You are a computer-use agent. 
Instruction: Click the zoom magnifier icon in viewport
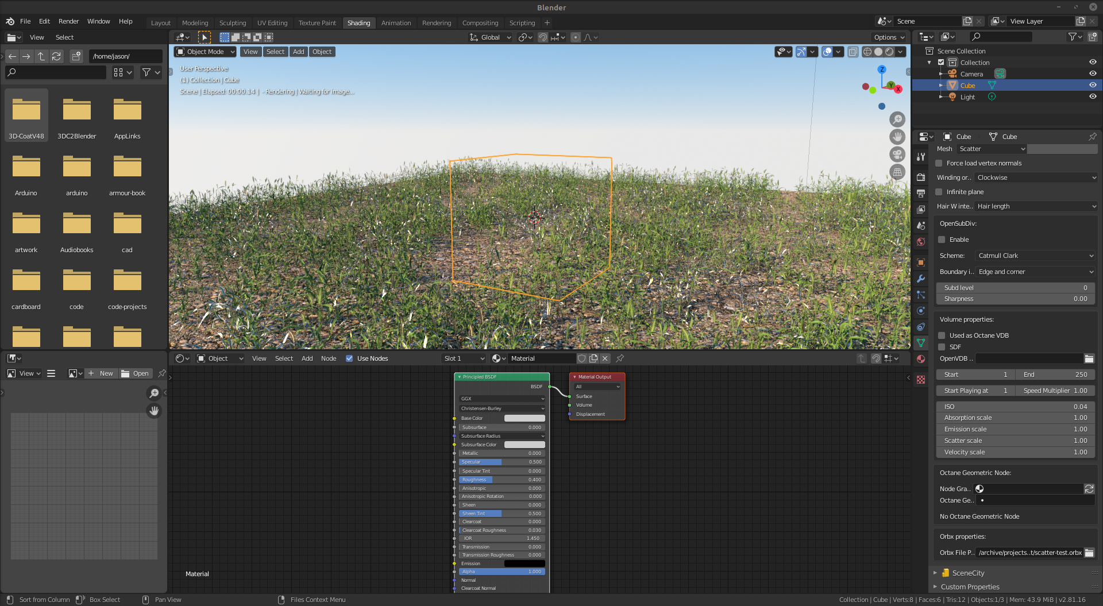coord(897,119)
